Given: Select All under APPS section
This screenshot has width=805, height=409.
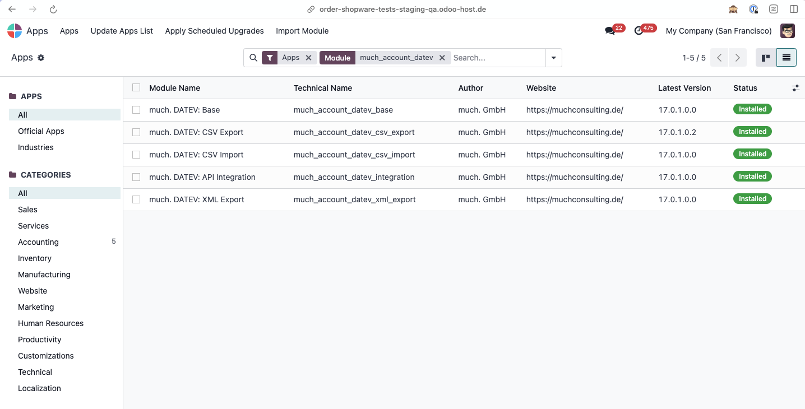Looking at the screenshot, I should 64,115.
